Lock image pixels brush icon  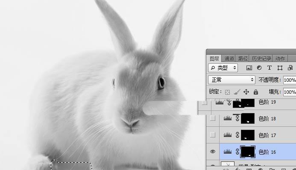click(x=237, y=92)
